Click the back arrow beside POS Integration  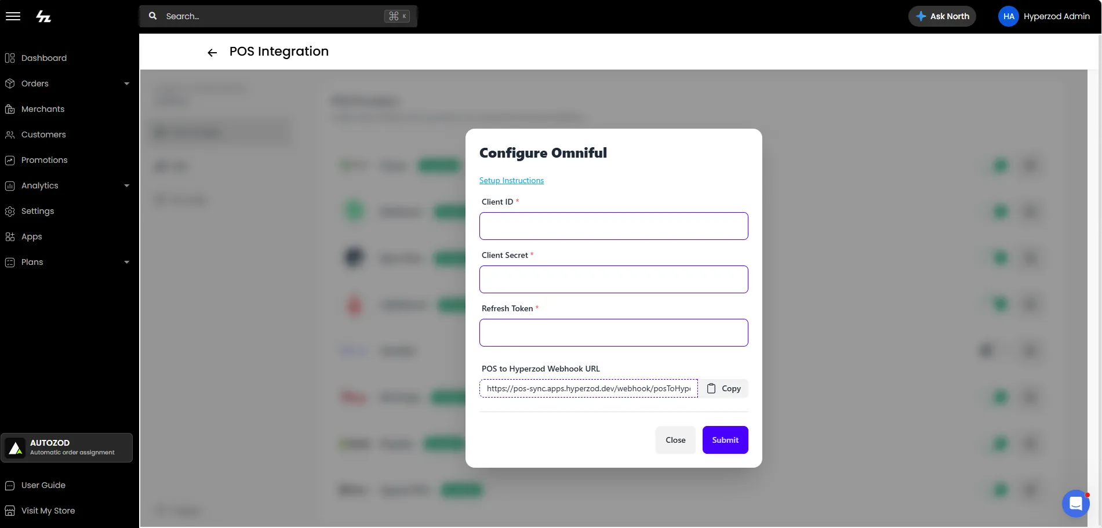(212, 53)
